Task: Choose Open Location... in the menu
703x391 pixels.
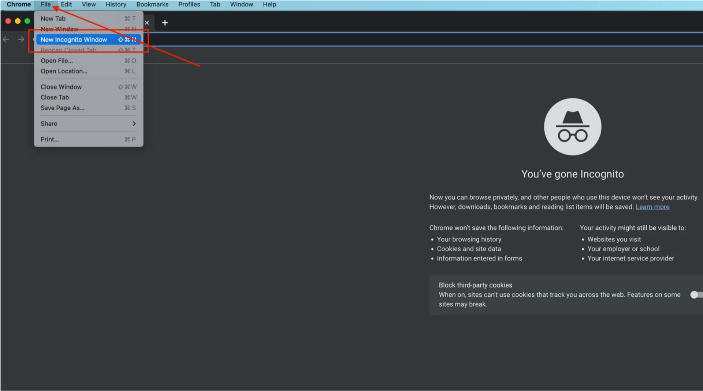Action: click(88, 71)
